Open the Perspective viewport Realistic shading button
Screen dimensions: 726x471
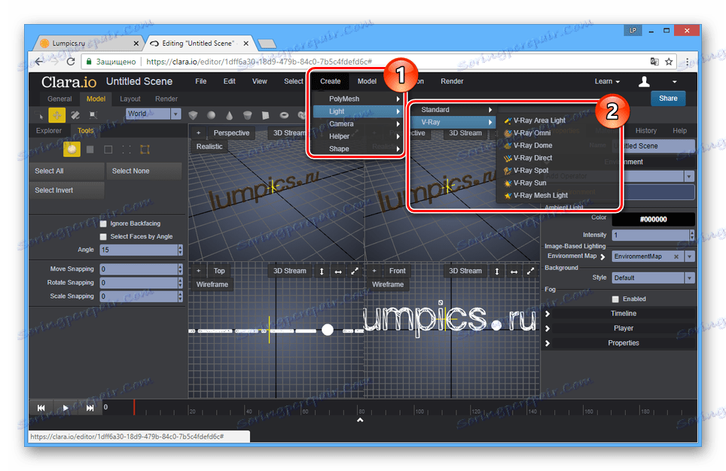[209, 147]
